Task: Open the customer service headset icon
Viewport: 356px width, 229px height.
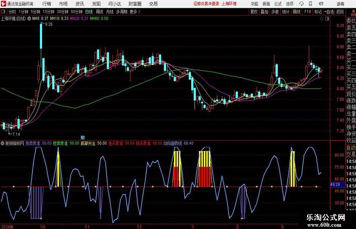Action: point(301,4)
